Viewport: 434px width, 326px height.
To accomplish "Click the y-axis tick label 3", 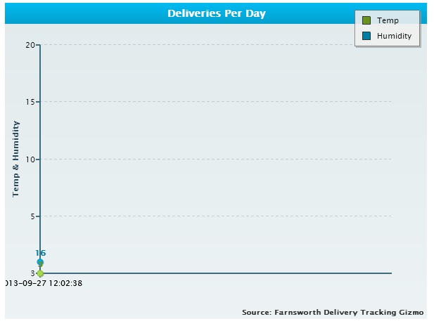I will tap(32, 273).
